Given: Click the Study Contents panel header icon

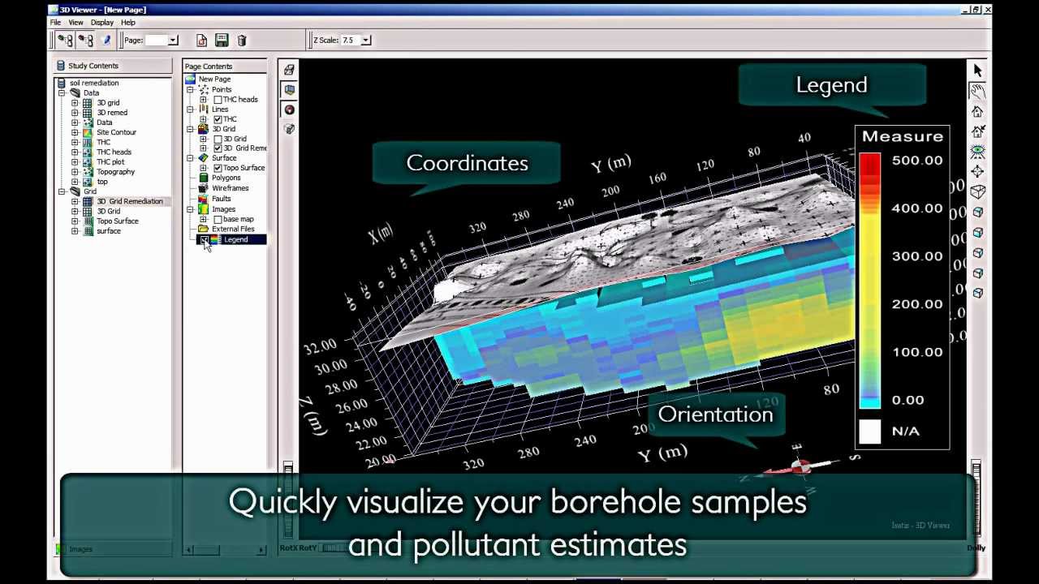Looking at the screenshot, I should pos(61,66).
